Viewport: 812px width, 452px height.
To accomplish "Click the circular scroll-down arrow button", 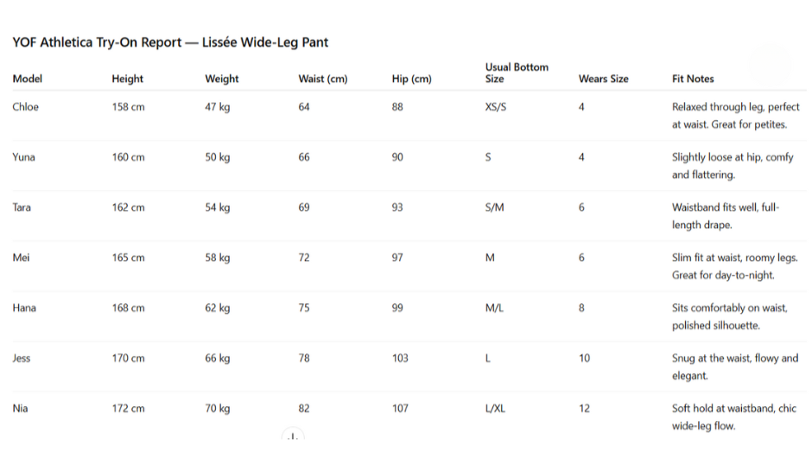I will point(293,437).
